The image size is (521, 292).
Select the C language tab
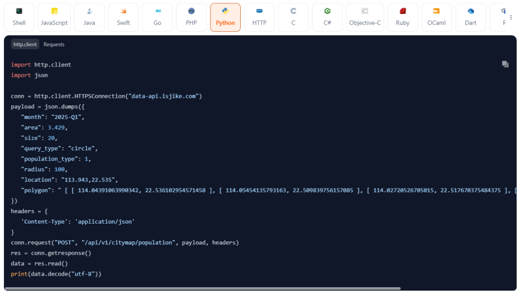click(x=293, y=17)
